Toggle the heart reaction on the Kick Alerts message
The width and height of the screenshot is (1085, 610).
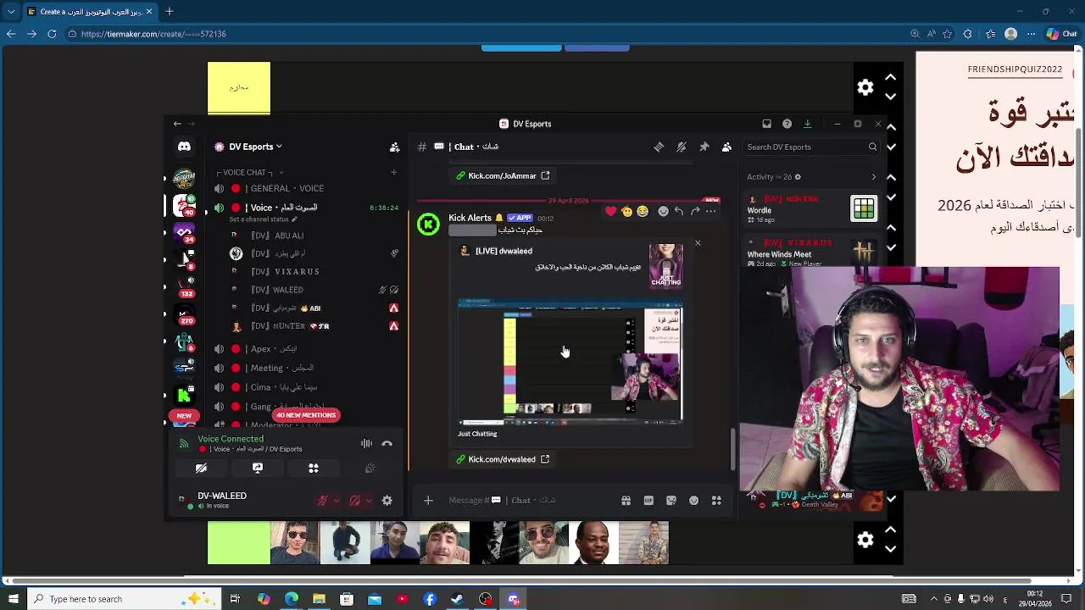click(x=610, y=211)
